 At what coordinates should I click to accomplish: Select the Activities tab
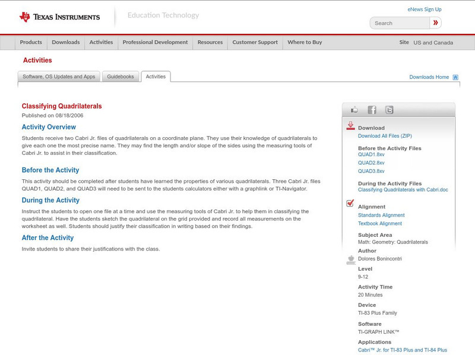coord(156,77)
